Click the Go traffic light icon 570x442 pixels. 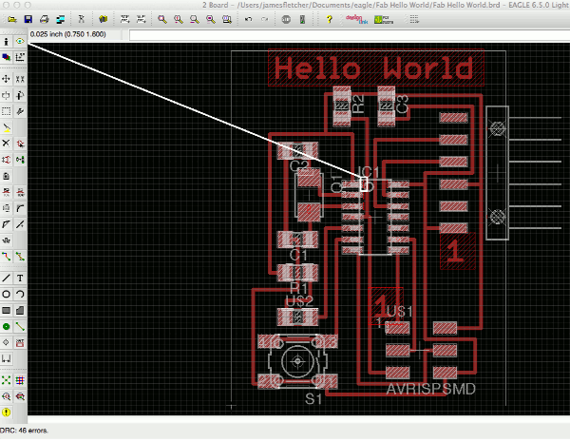point(302,19)
